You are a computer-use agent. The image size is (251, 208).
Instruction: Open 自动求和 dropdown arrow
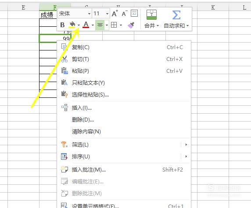[188, 25]
